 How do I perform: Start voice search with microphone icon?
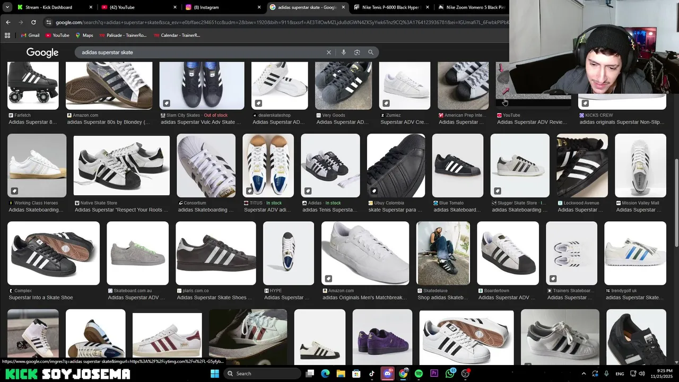coord(344,53)
